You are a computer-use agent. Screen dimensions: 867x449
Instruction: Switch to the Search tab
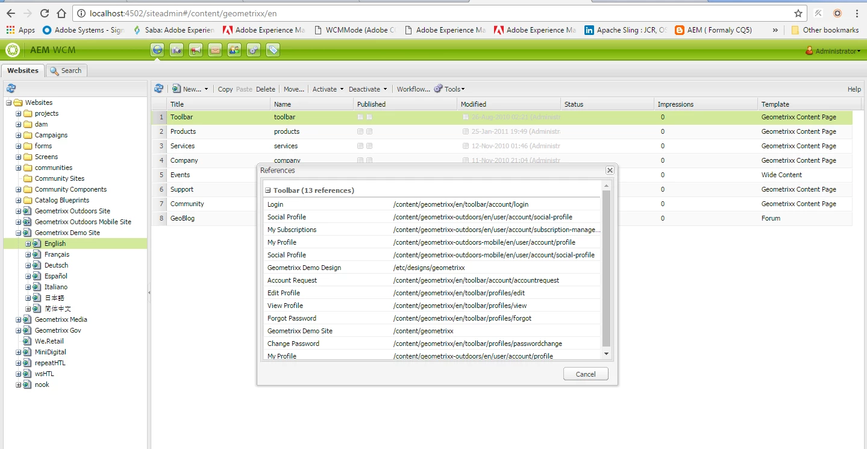pos(66,71)
